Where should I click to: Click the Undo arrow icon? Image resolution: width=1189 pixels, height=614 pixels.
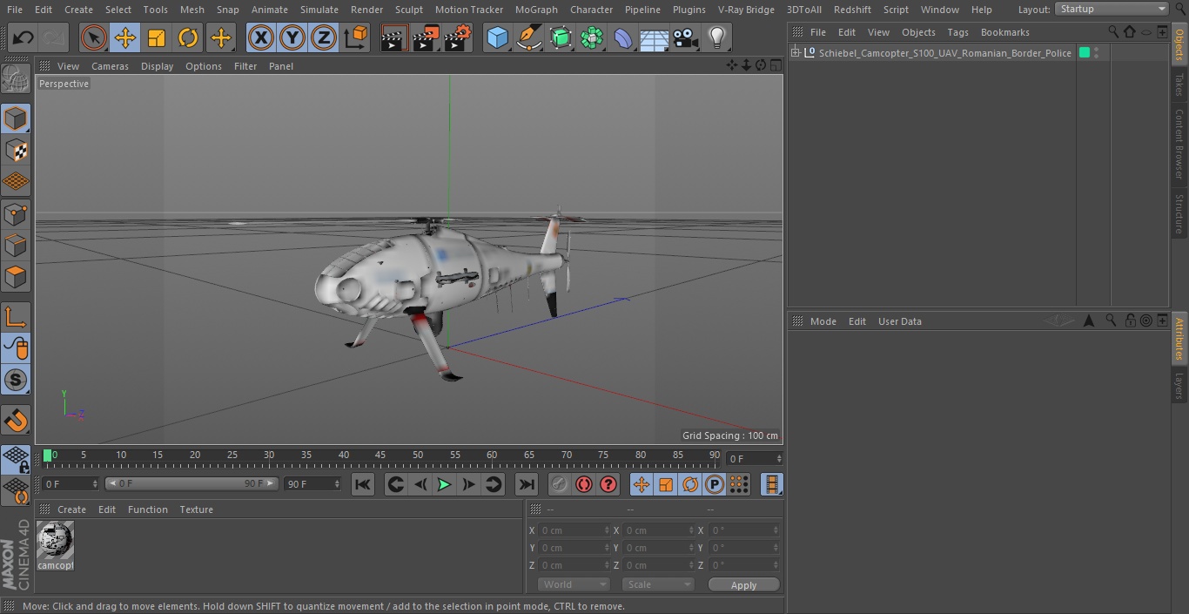click(x=24, y=37)
